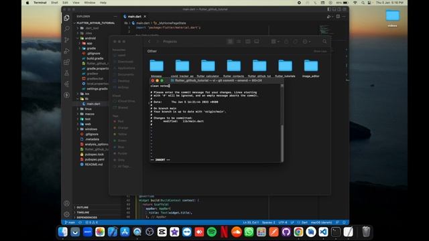Open the videos folder on the desktop
The height and width of the screenshot is (241, 429).
(392, 18)
